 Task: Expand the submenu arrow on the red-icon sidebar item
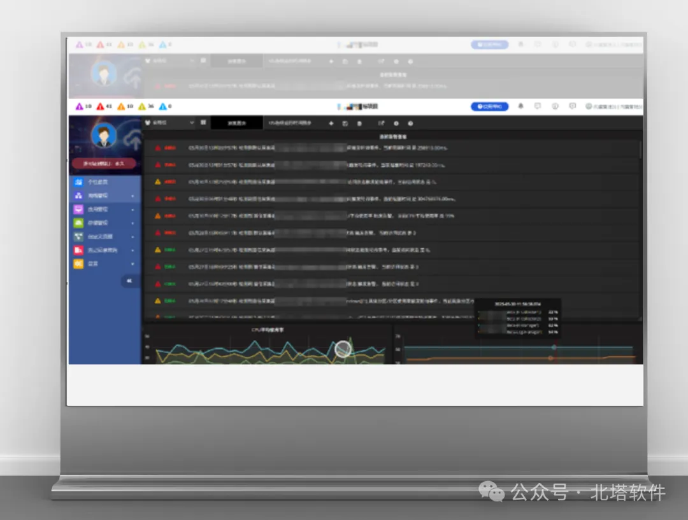[133, 250]
